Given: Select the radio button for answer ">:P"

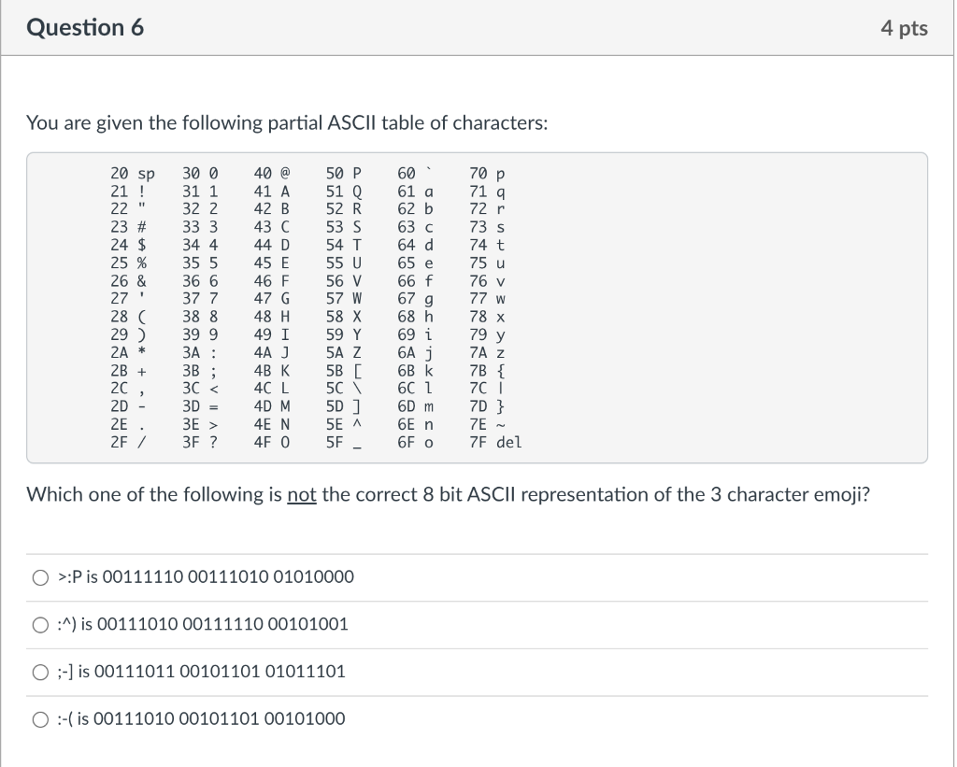Looking at the screenshot, I should point(40,577).
